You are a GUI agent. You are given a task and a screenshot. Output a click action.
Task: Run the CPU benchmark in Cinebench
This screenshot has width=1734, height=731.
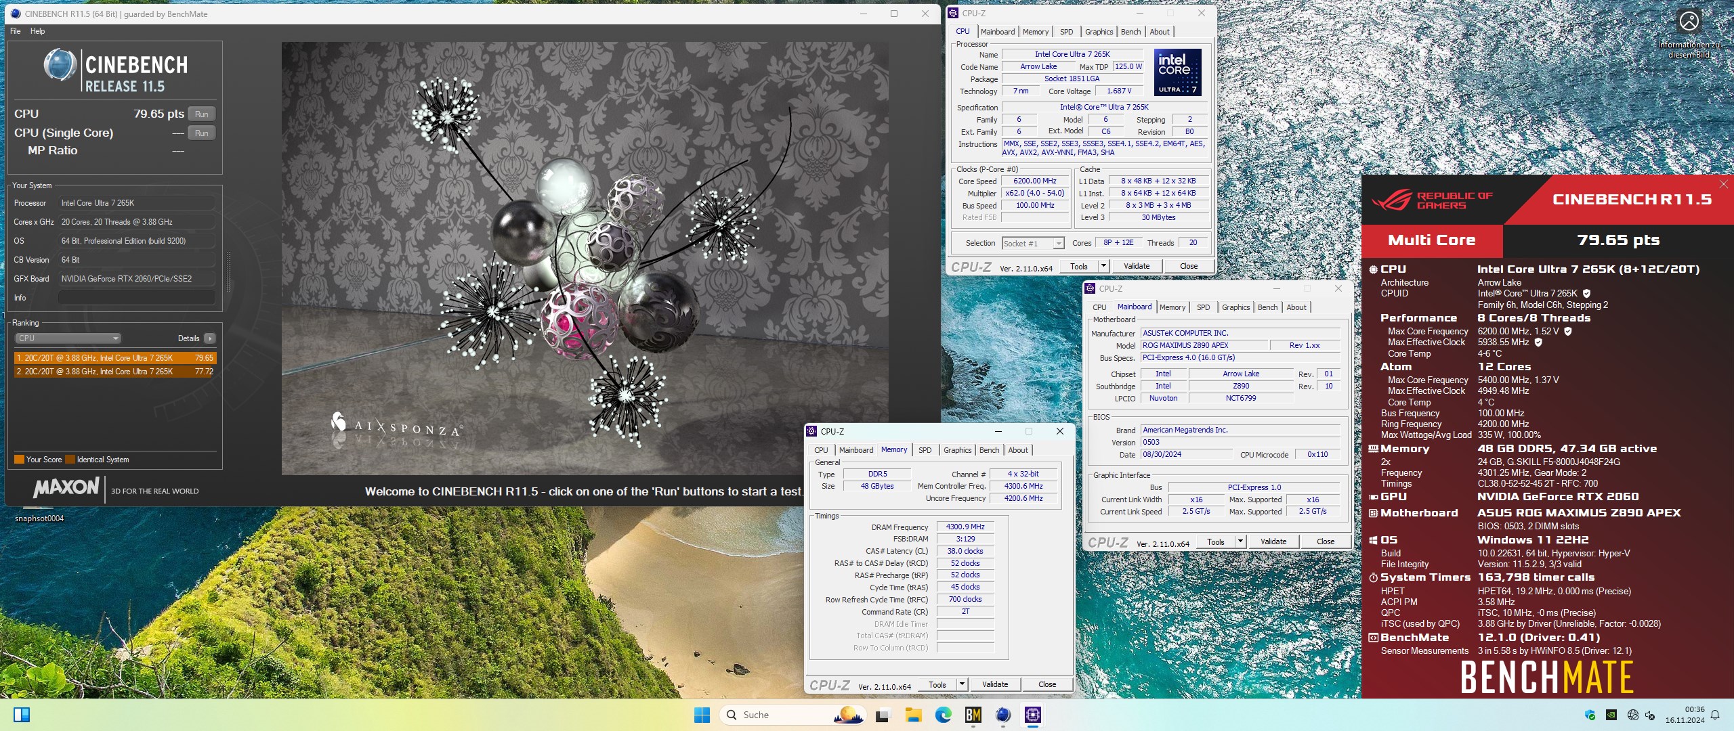(201, 114)
